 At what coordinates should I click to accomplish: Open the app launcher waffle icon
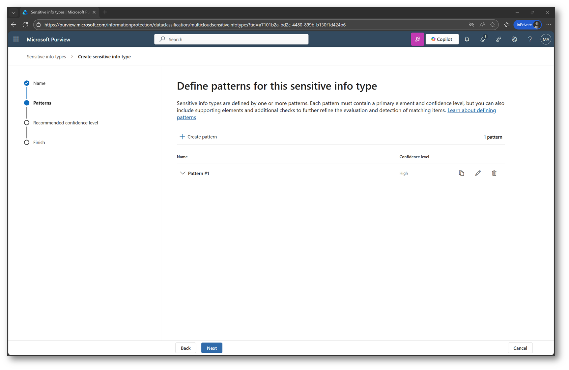(16, 39)
